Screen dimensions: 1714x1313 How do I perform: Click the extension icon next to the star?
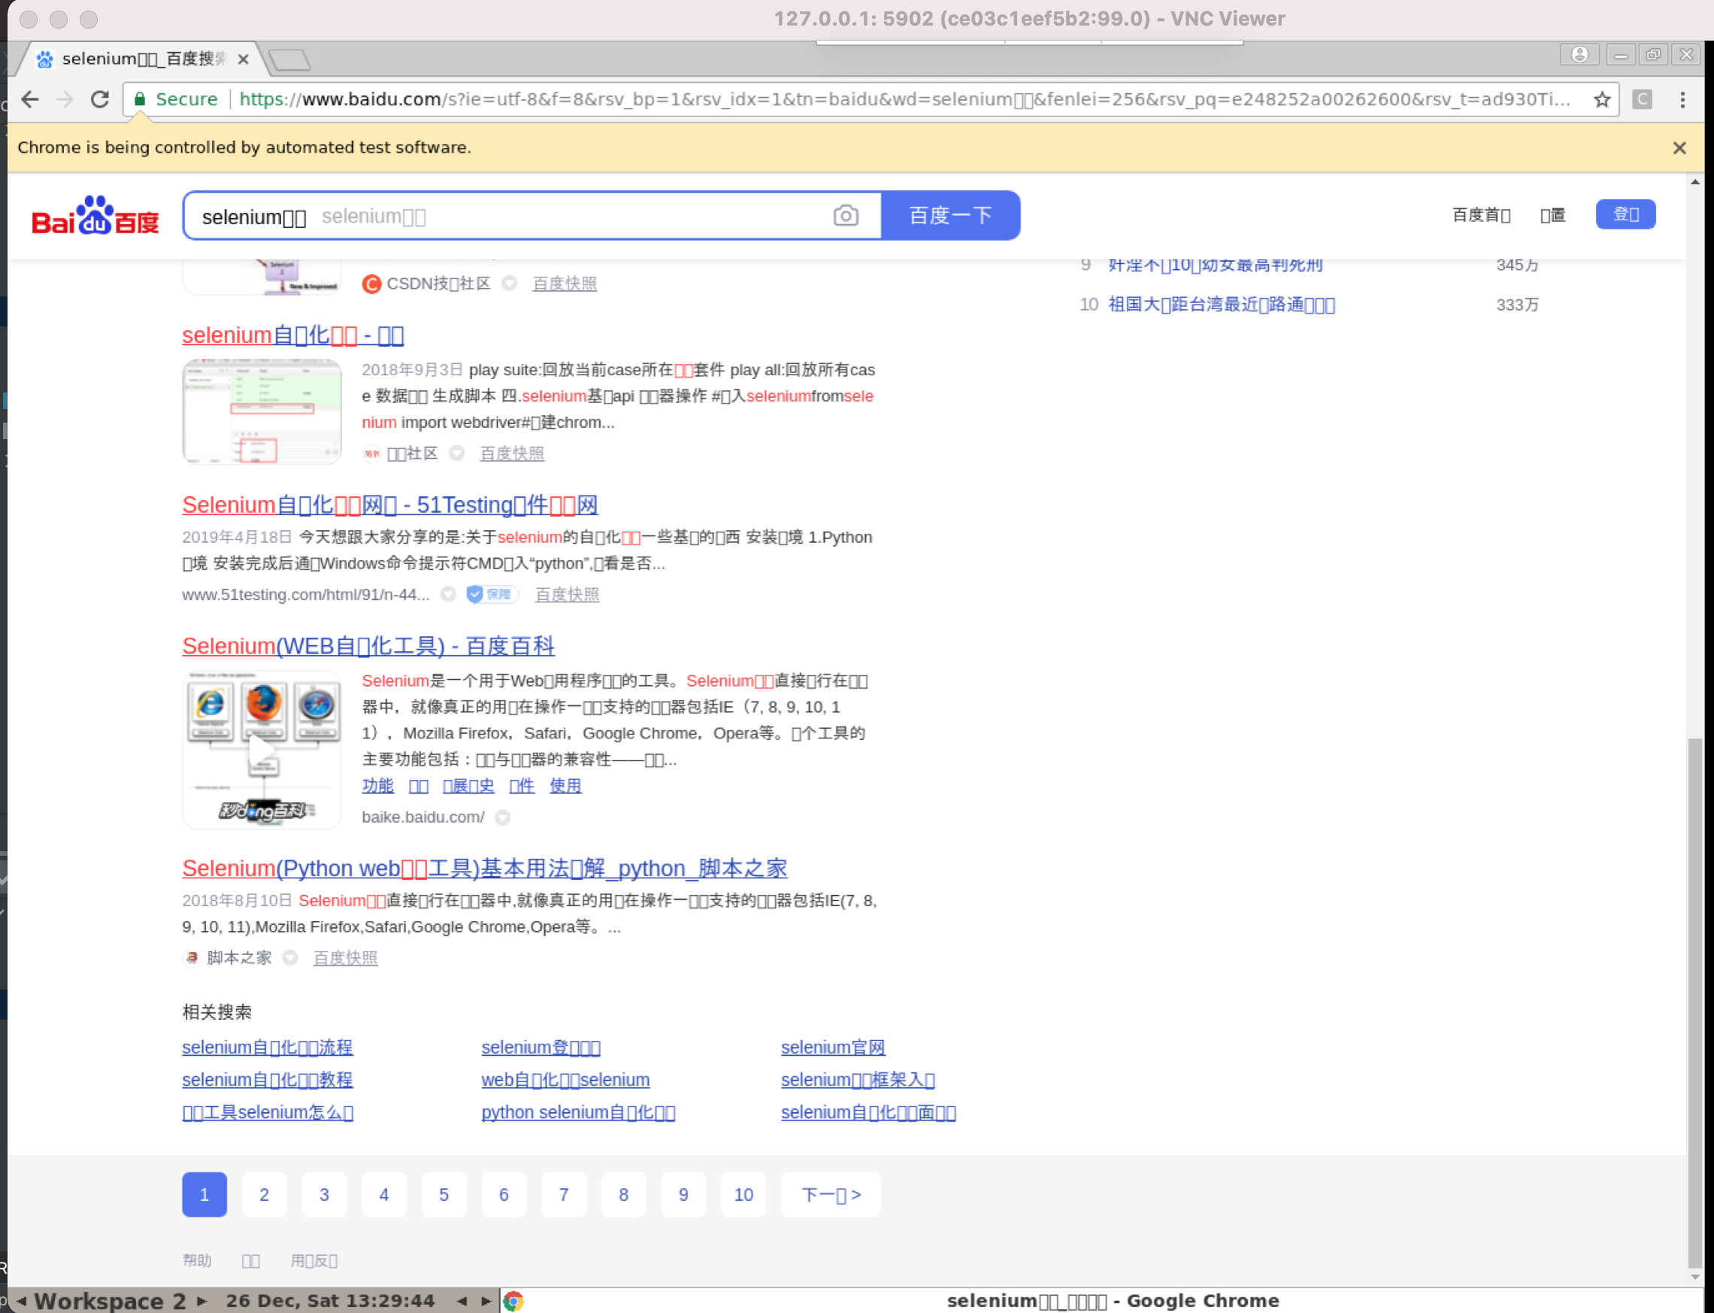pyautogui.click(x=1642, y=99)
